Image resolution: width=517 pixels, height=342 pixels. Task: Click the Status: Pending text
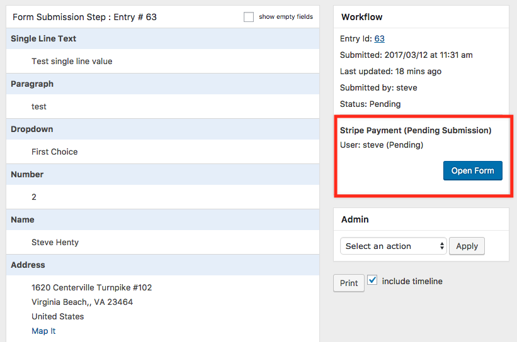(370, 104)
